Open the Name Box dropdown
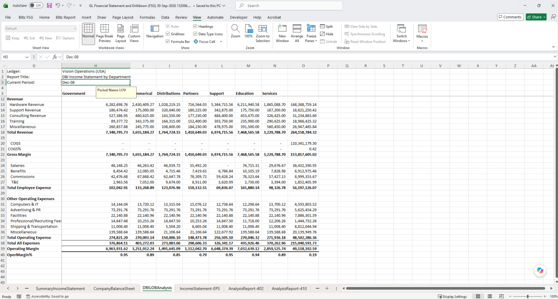Screen dimensions: 558x299 point(27,57)
